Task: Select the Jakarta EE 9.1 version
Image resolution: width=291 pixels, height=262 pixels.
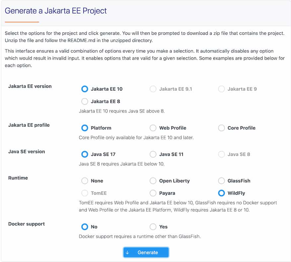Action: 153,89
